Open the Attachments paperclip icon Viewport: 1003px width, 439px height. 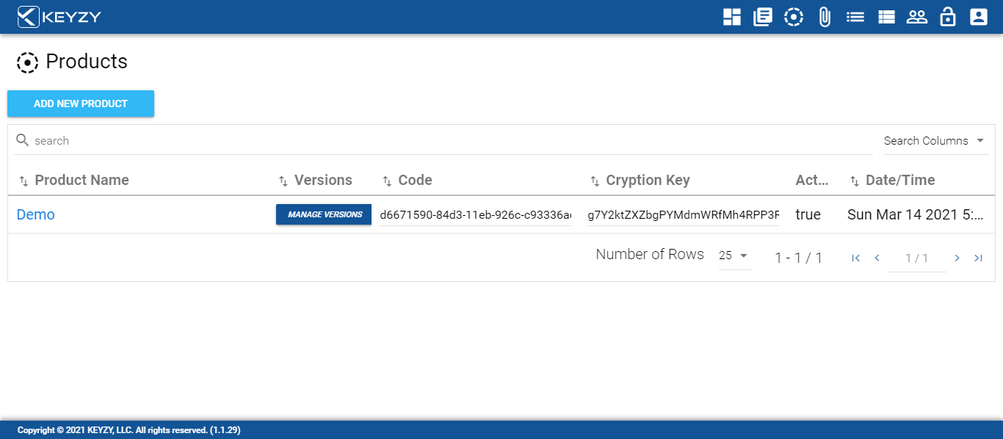tap(824, 16)
